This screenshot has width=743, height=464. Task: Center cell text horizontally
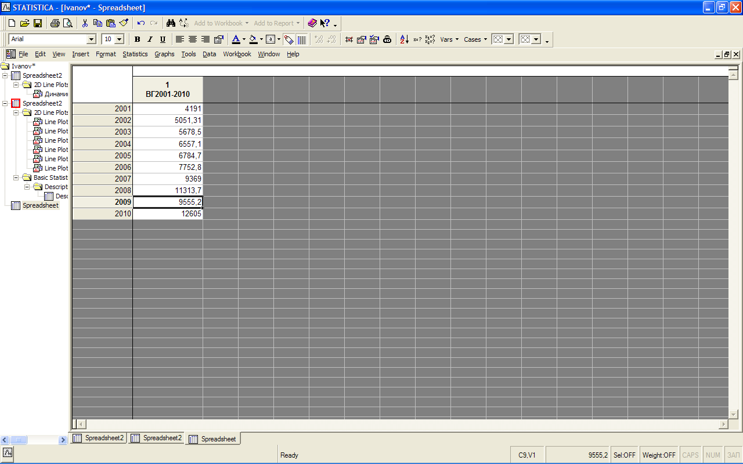tap(193, 39)
